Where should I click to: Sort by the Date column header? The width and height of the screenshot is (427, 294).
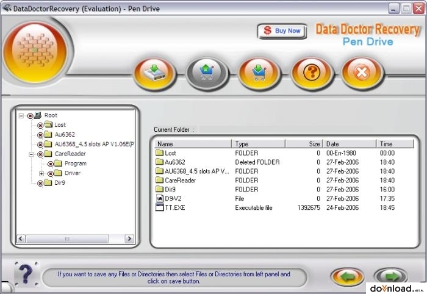350,144
